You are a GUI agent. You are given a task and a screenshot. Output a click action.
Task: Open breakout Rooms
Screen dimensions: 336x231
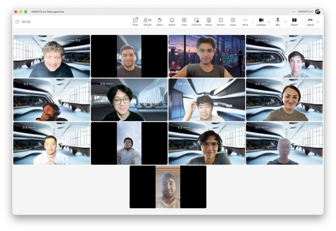[x=221, y=22]
